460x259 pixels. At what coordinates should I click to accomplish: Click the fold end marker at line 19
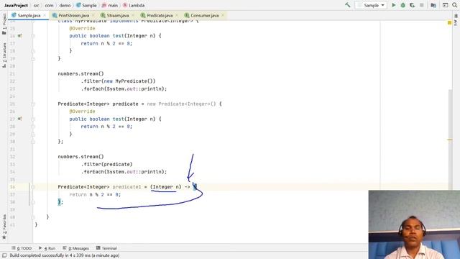pyautogui.click(x=33, y=58)
